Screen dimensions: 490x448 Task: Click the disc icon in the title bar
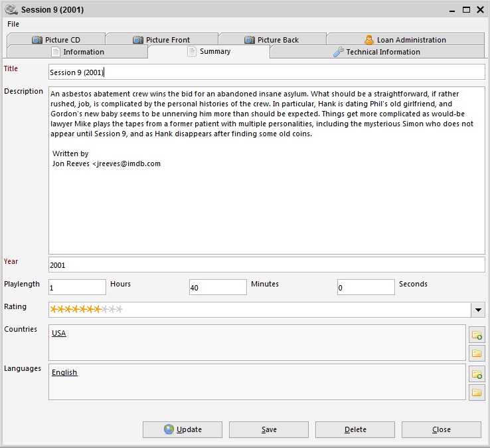point(11,10)
